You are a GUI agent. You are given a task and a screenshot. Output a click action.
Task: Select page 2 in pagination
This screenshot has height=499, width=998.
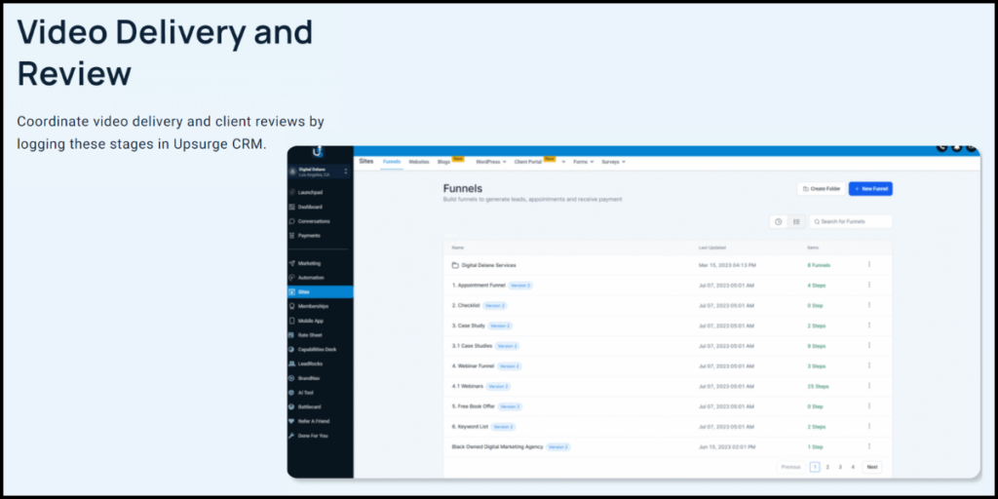tap(827, 467)
